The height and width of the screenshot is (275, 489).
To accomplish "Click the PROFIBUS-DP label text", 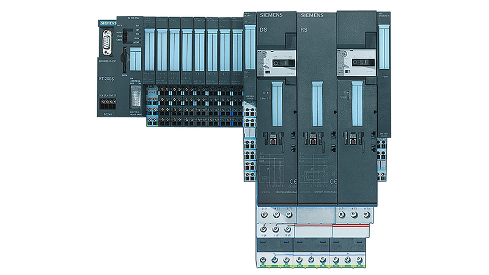I will click(107, 62).
